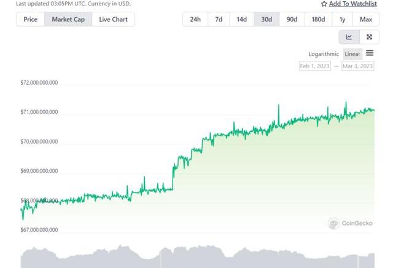Switch chart scale to Logarithmic

pos(324,54)
